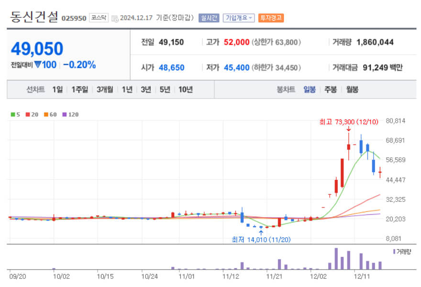
Task: Click the 상한가 63,800 text
Action: click(276, 42)
